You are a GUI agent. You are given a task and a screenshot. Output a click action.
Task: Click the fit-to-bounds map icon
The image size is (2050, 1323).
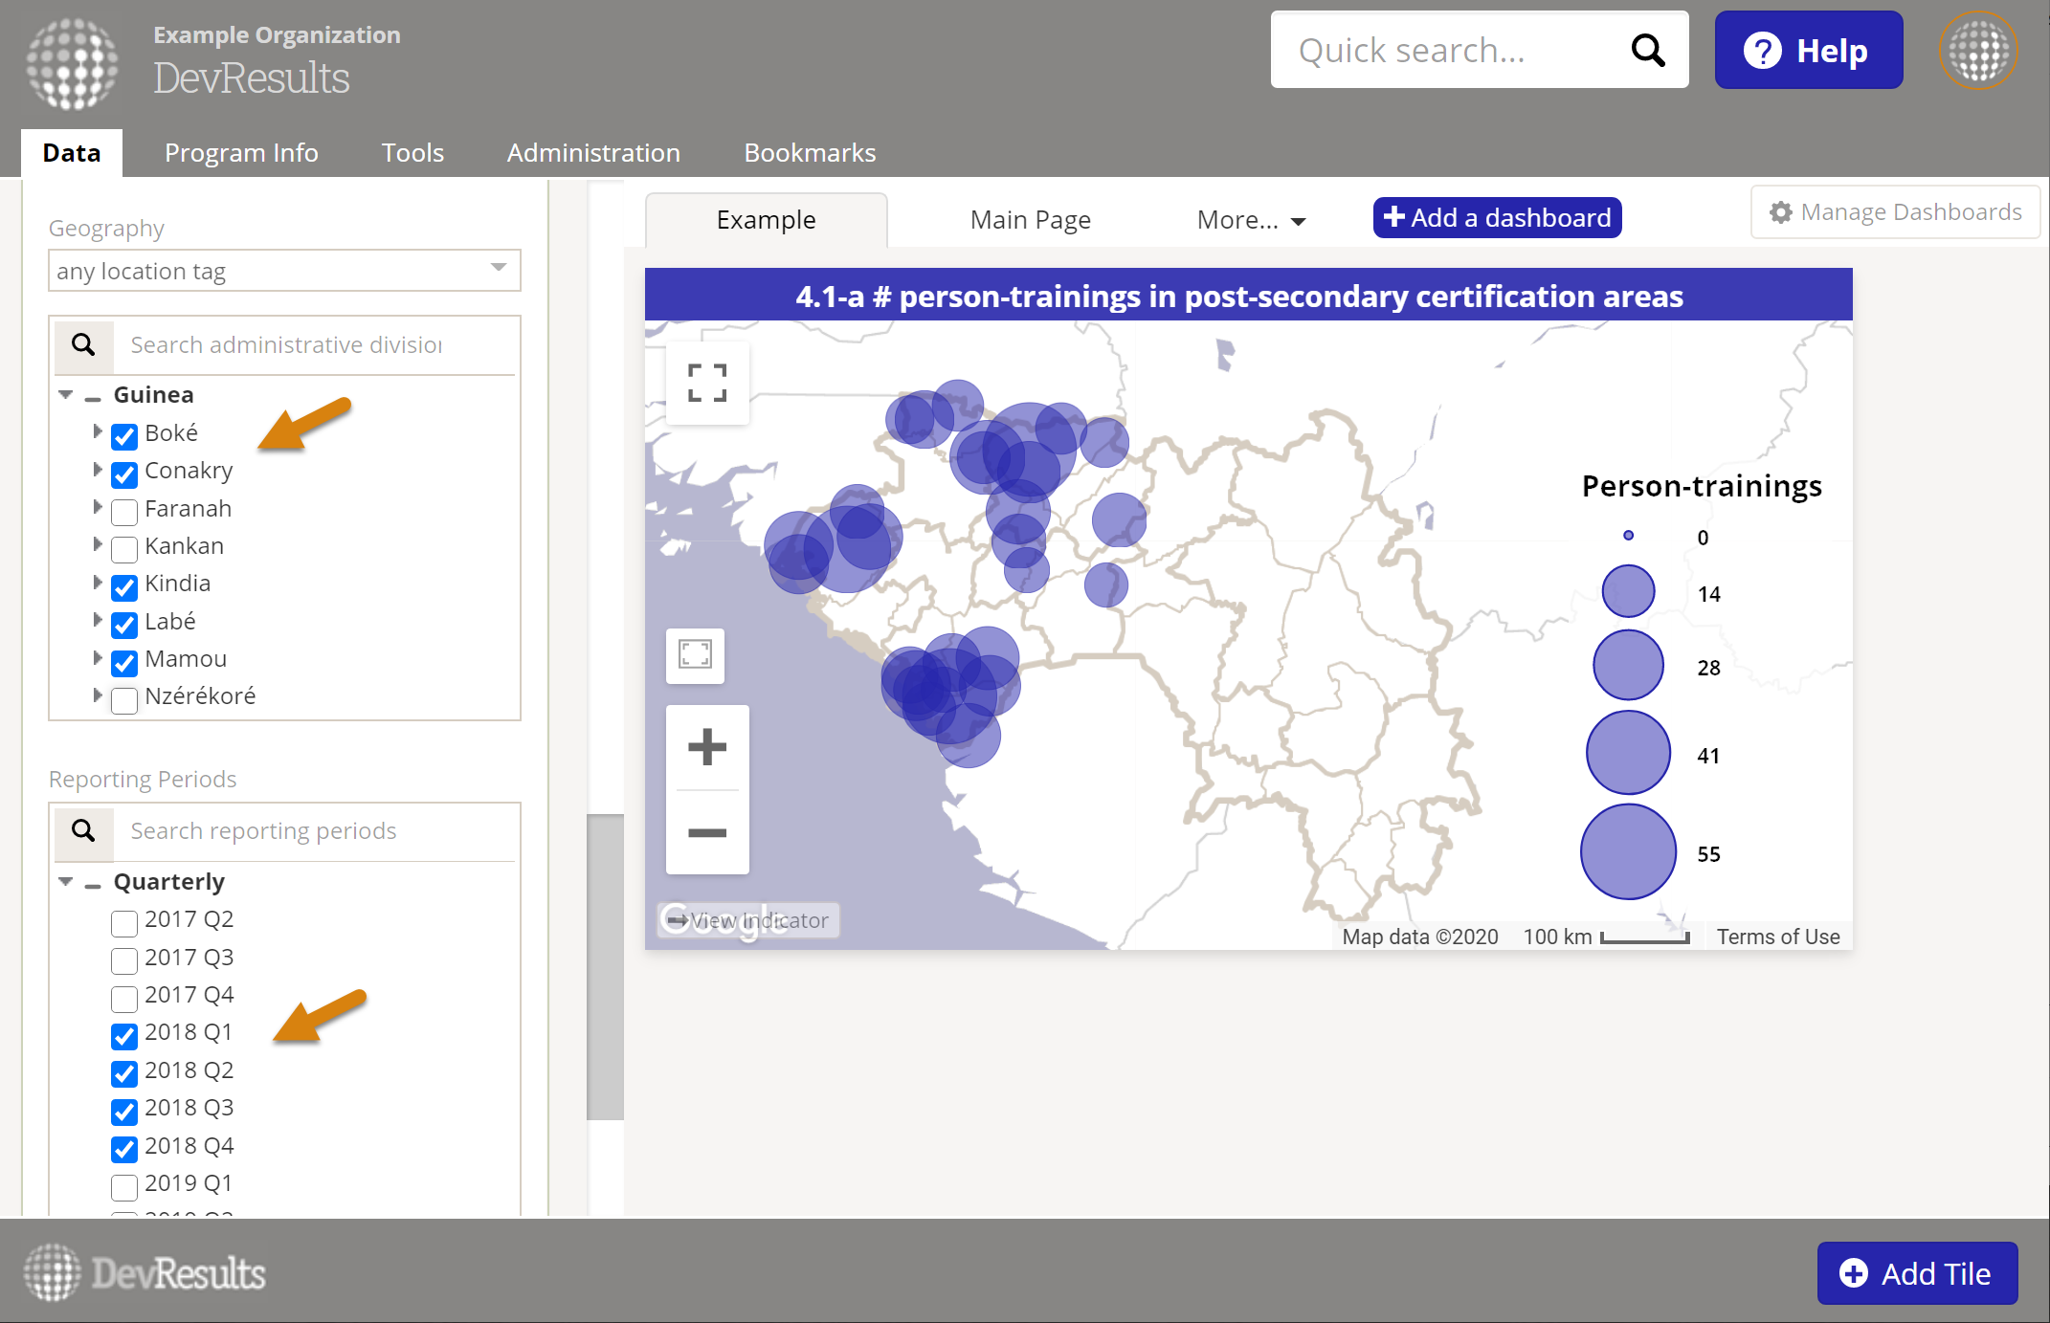[x=695, y=655]
